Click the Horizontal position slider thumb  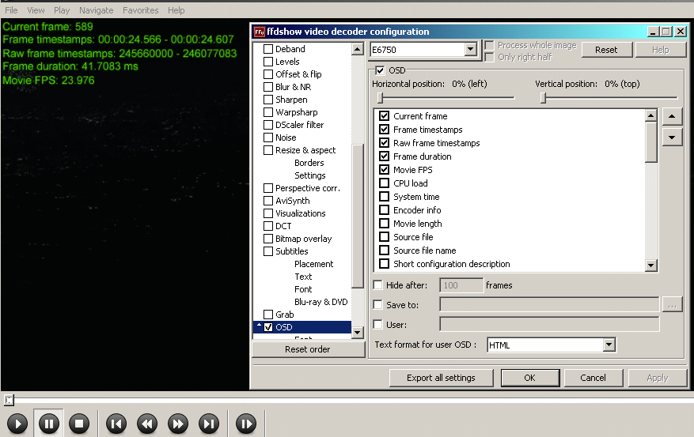pos(380,98)
